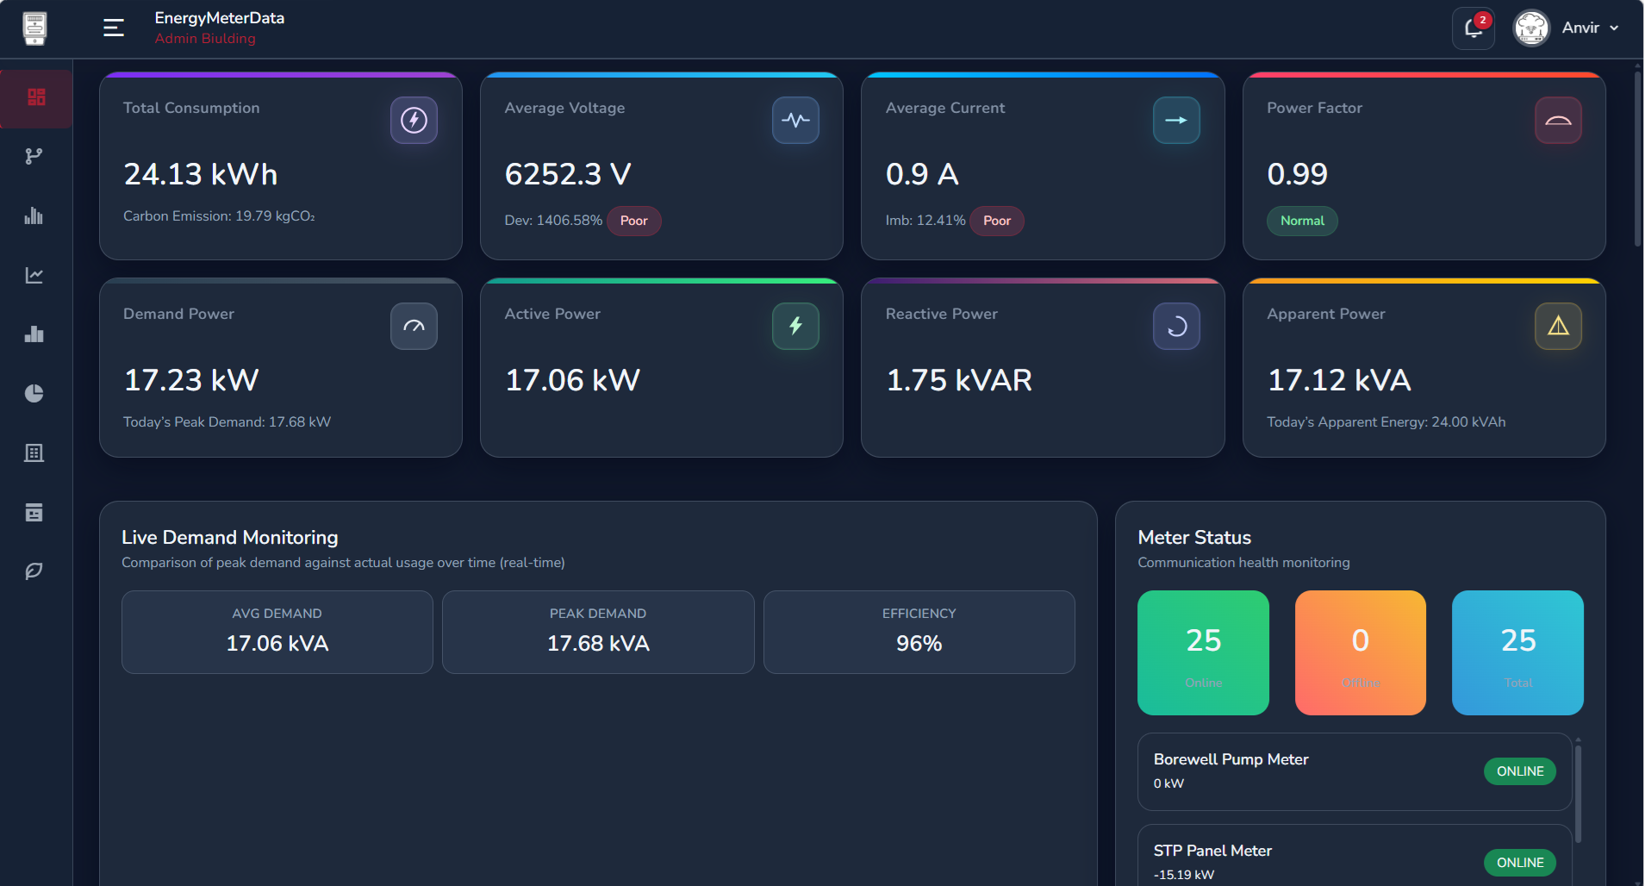The width and height of the screenshot is (1645, 886).
Task: Click the building sidebar icon
Action: 36,452
